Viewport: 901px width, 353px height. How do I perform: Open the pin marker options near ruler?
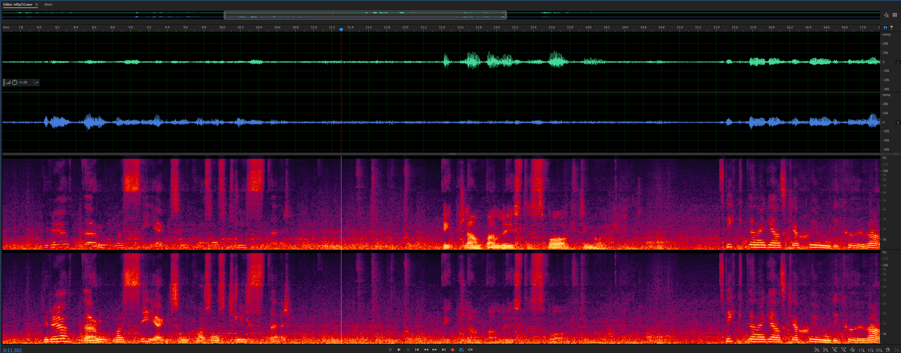coord(892,28)
